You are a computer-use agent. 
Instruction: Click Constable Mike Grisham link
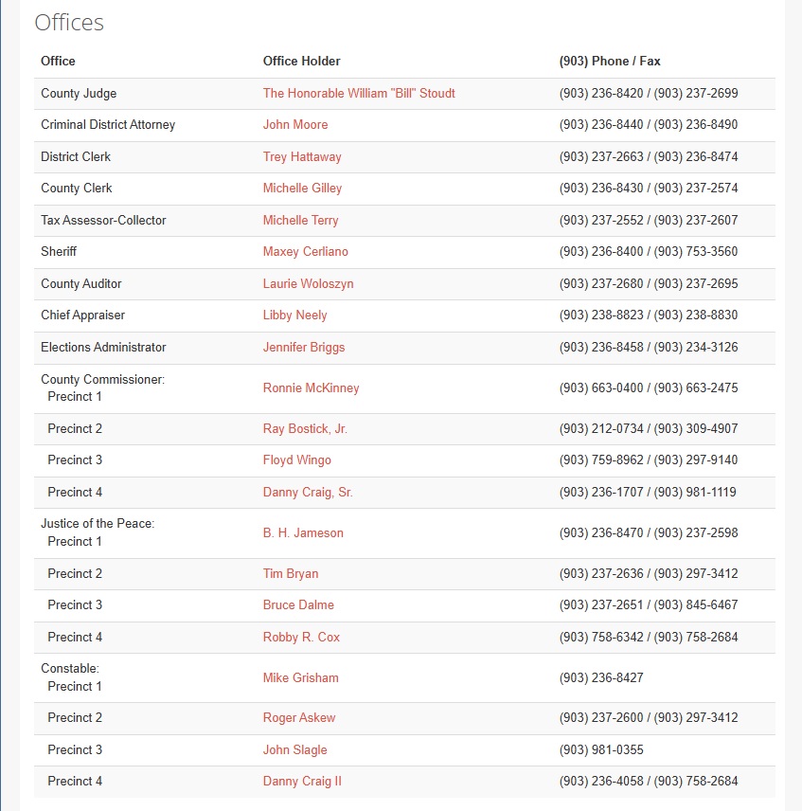tap(300, 677)
